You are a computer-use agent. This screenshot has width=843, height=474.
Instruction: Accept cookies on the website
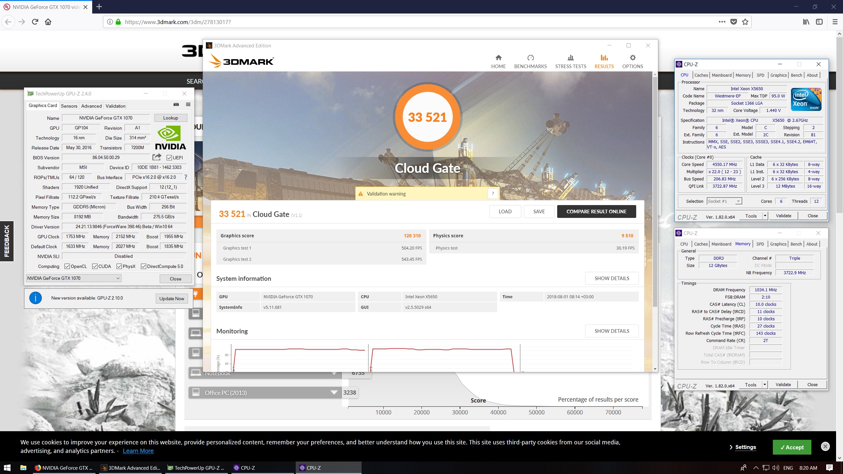click(792, 447)
